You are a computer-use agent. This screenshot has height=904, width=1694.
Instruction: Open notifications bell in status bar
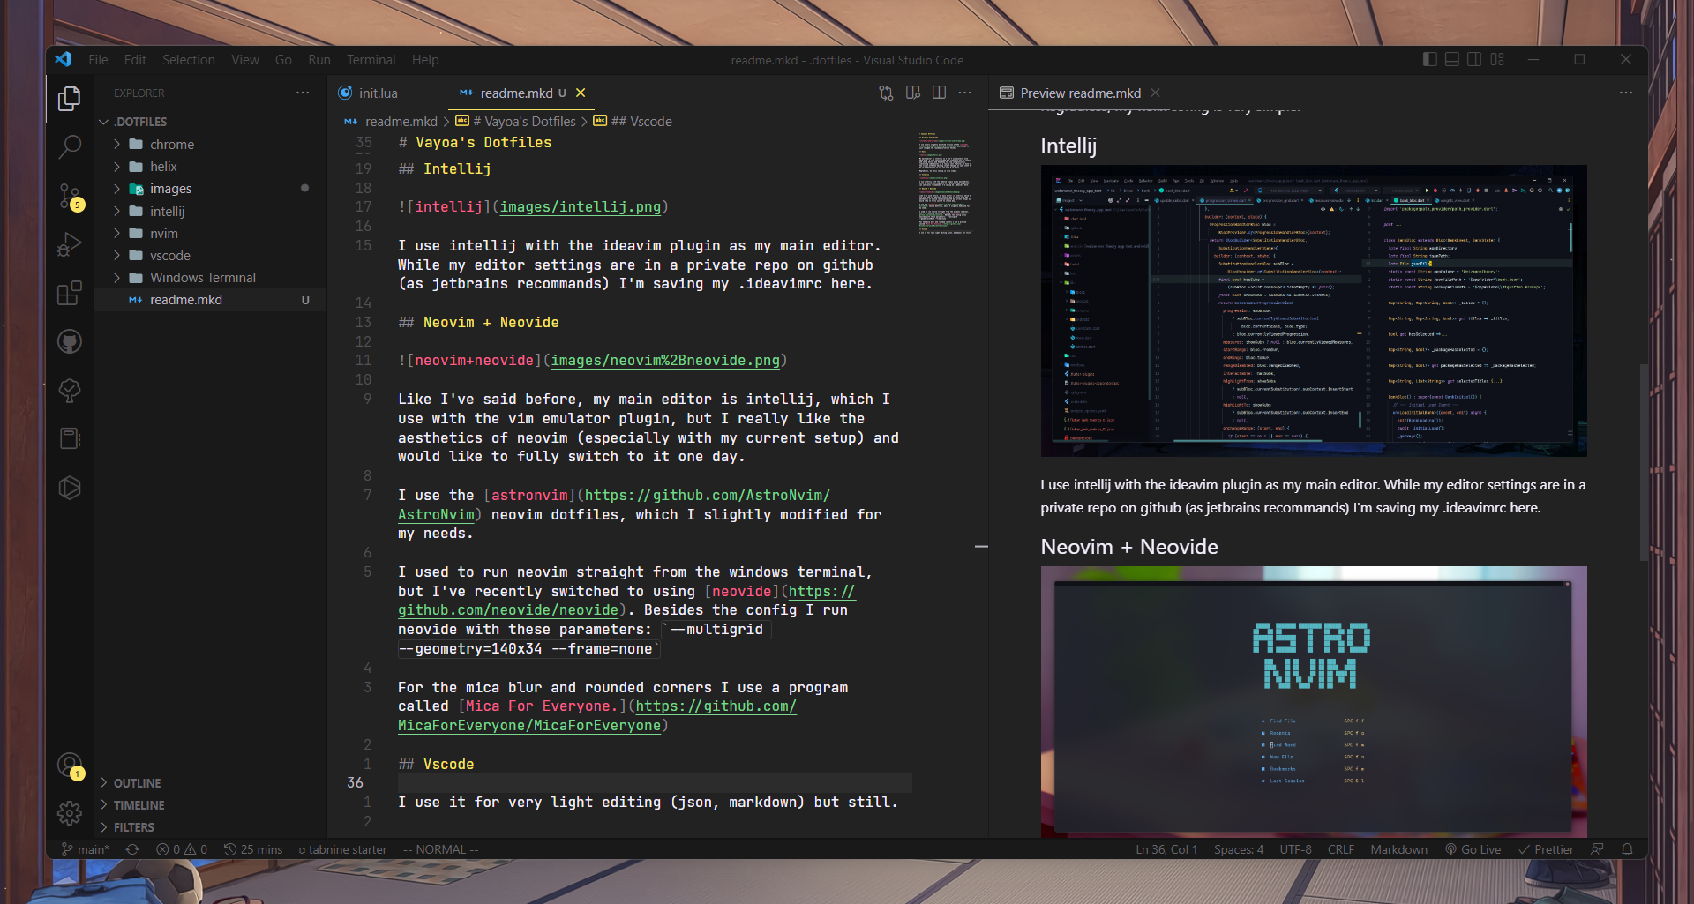(1628, 849)
